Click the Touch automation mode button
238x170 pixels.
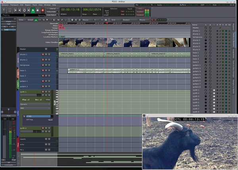click(x=50, y=120)
